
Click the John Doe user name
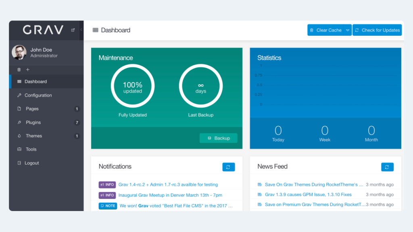click(41, 50)
